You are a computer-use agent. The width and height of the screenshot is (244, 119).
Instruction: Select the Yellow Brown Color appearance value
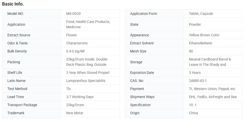[x=204, y=35]
